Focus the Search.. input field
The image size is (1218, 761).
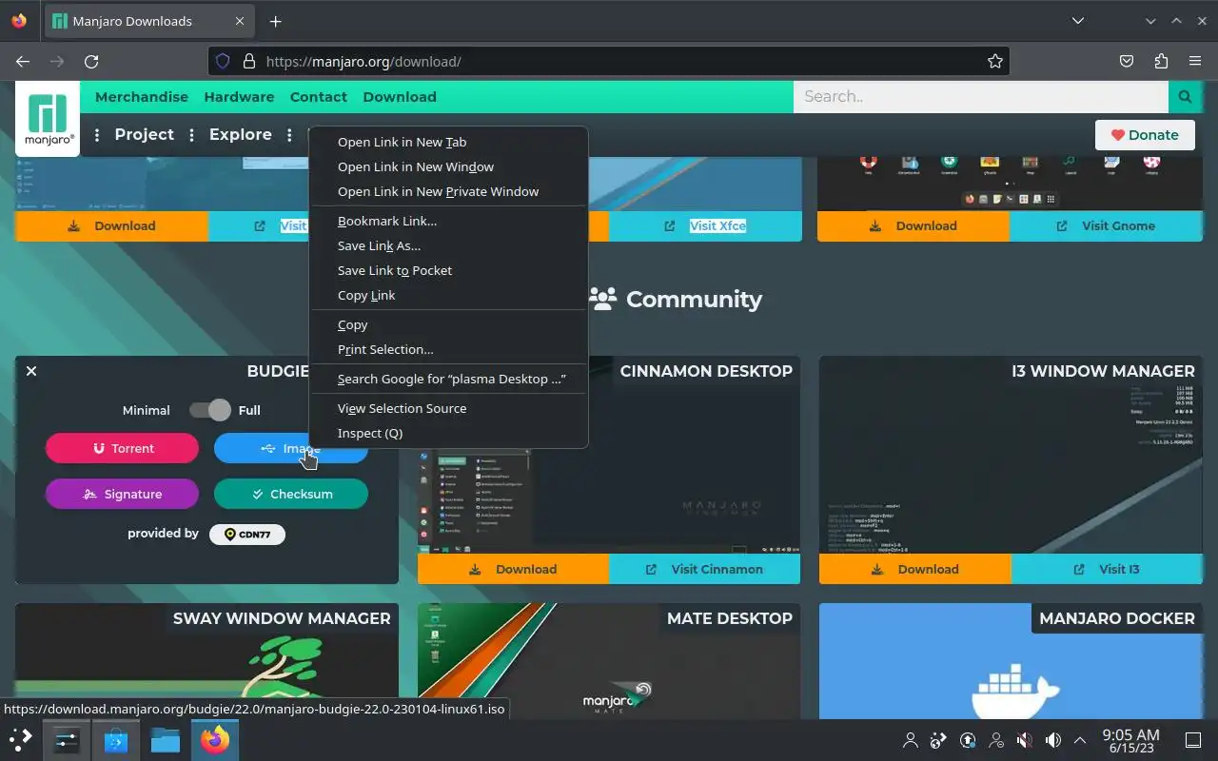pyautogui.click(x=980, y=96)
